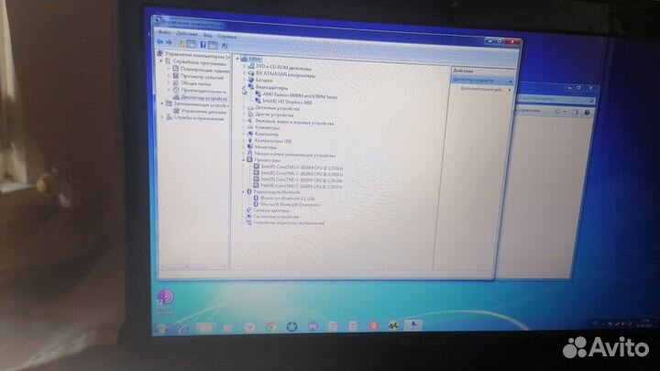The width and height of the screenshot is (660, 371).
Task: Open Google Chrome from the taskbar
Action: click(270, 325)
